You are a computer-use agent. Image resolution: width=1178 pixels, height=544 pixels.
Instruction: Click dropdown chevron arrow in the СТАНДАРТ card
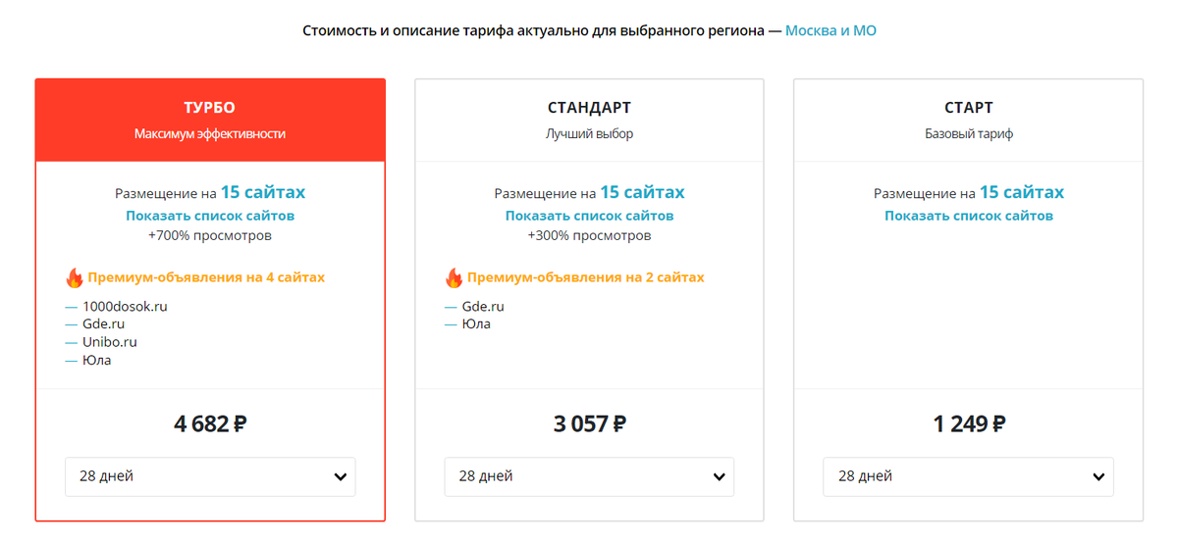(719, 477)
